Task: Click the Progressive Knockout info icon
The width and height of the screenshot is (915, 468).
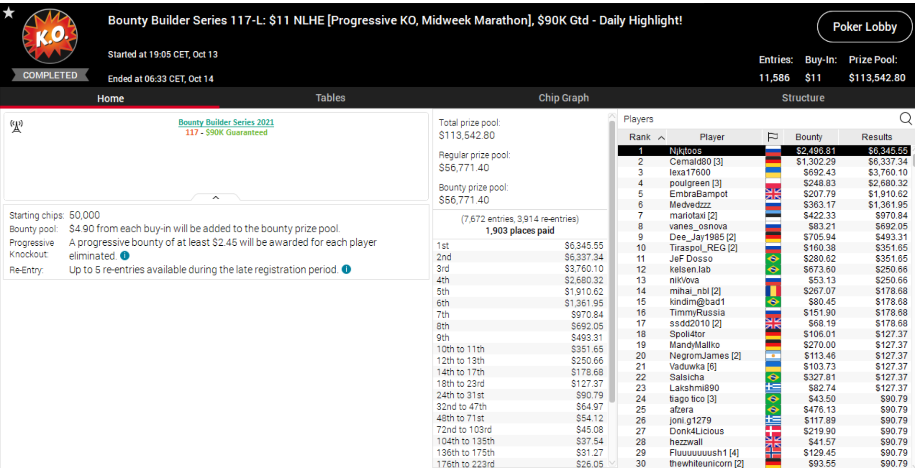Action: (x=125, y=256)
